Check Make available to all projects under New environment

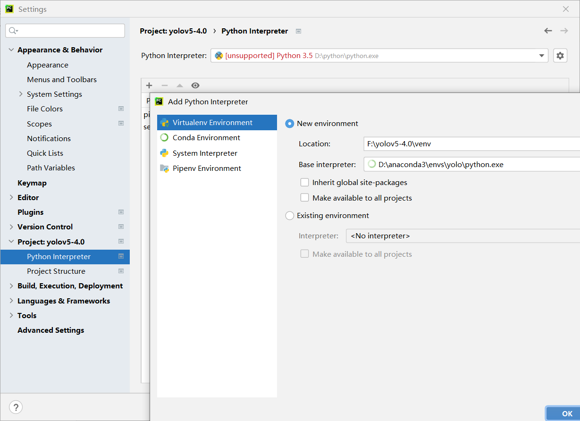pos(305,198)
